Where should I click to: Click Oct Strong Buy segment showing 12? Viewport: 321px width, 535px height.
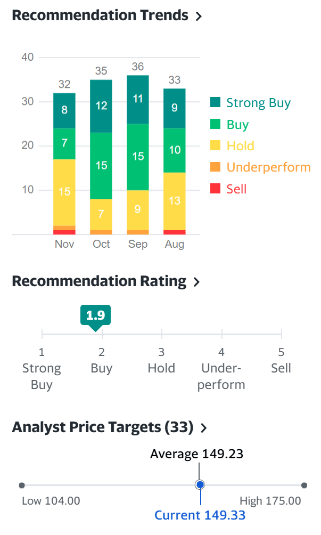[x=101, y=106]
